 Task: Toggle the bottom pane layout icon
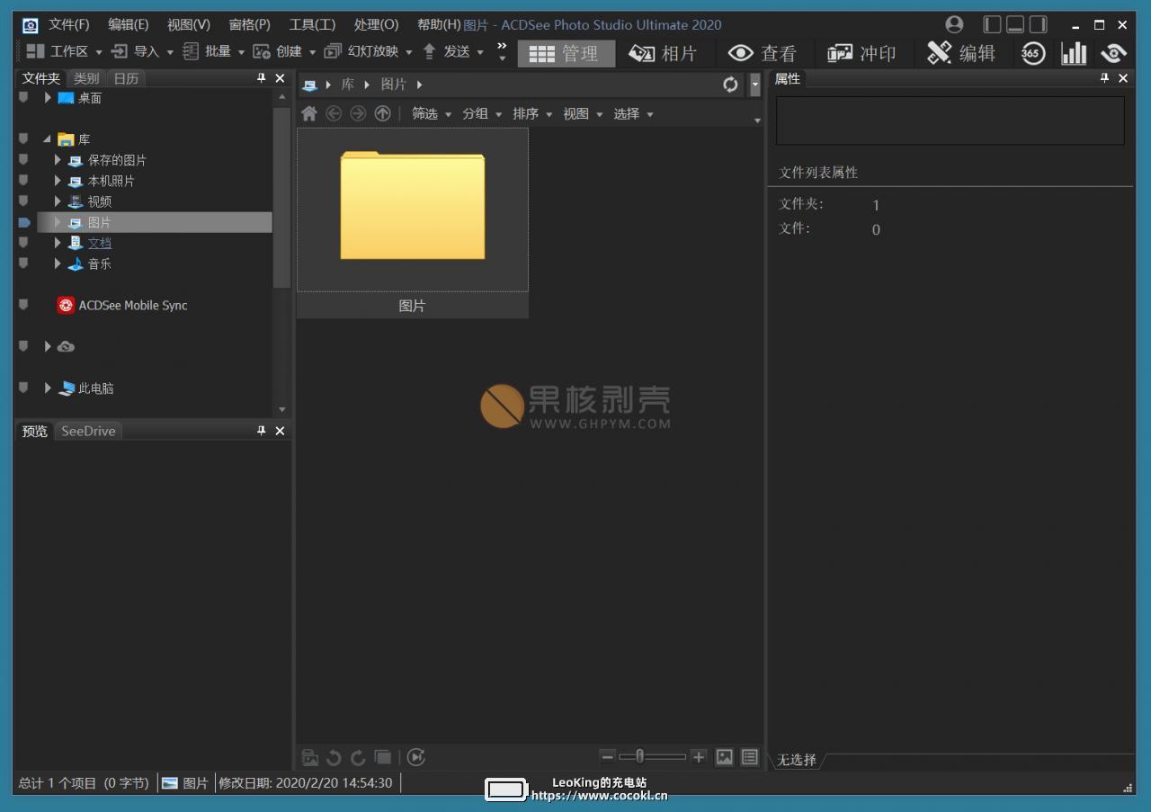tap(1015, 24)
